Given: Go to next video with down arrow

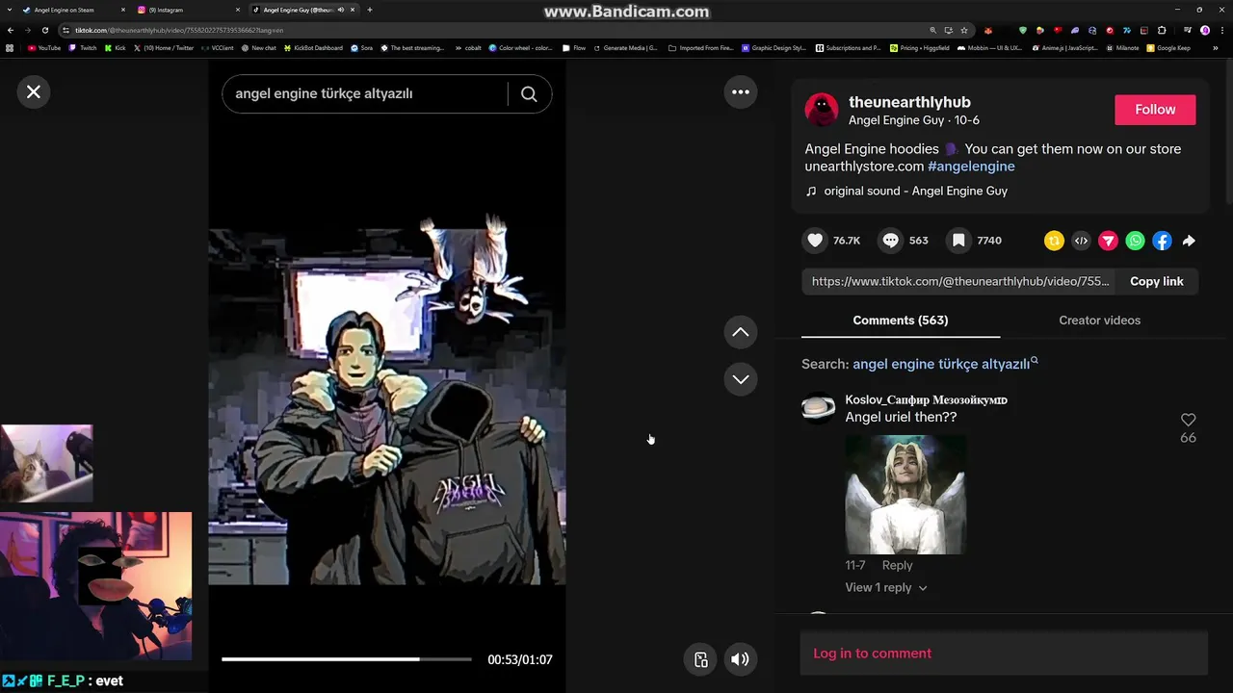Looking at the screenshot, I should [741, 379].
